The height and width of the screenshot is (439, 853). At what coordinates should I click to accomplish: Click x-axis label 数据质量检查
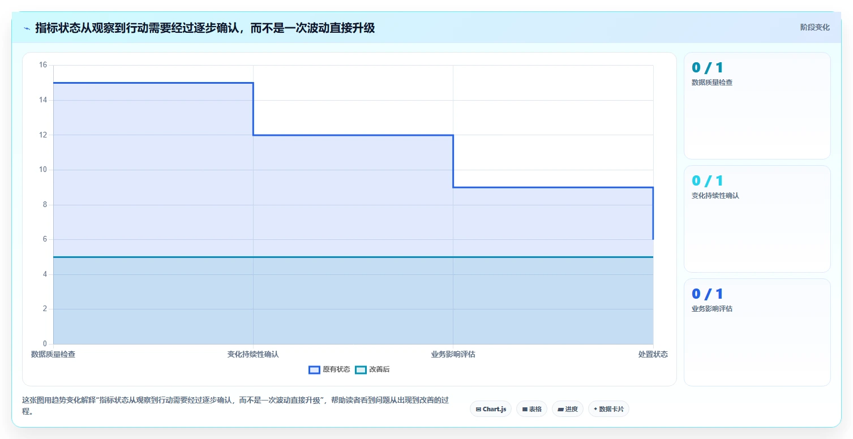(53, 355)
